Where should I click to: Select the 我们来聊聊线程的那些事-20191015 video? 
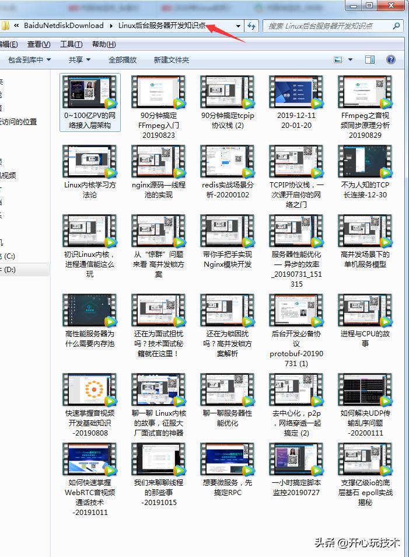(159, 475)
